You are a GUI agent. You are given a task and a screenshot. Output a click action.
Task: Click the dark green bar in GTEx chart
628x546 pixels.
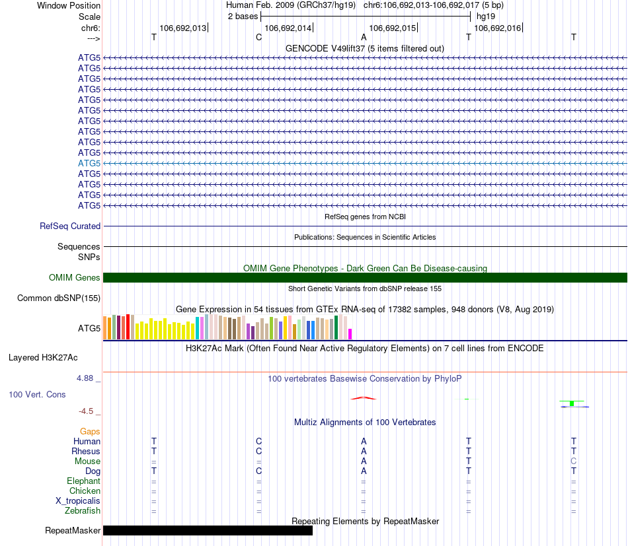(x=336, y=327)
